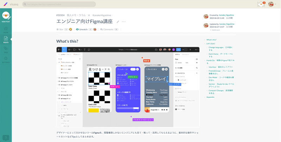Click the Update post link
This screenshot has width=281, height=142.
pos(216,30)
